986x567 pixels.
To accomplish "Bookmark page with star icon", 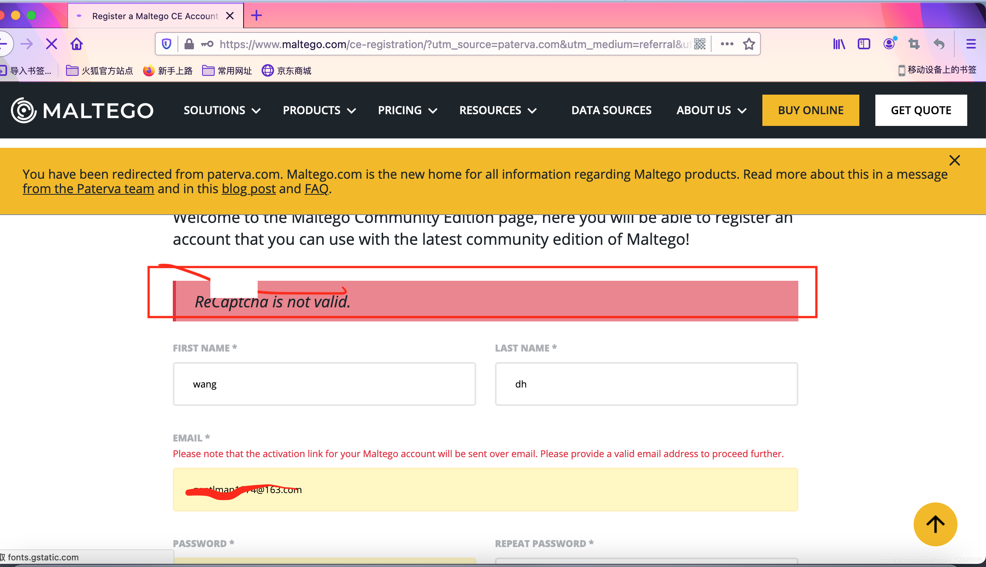I will click(749, 44).
